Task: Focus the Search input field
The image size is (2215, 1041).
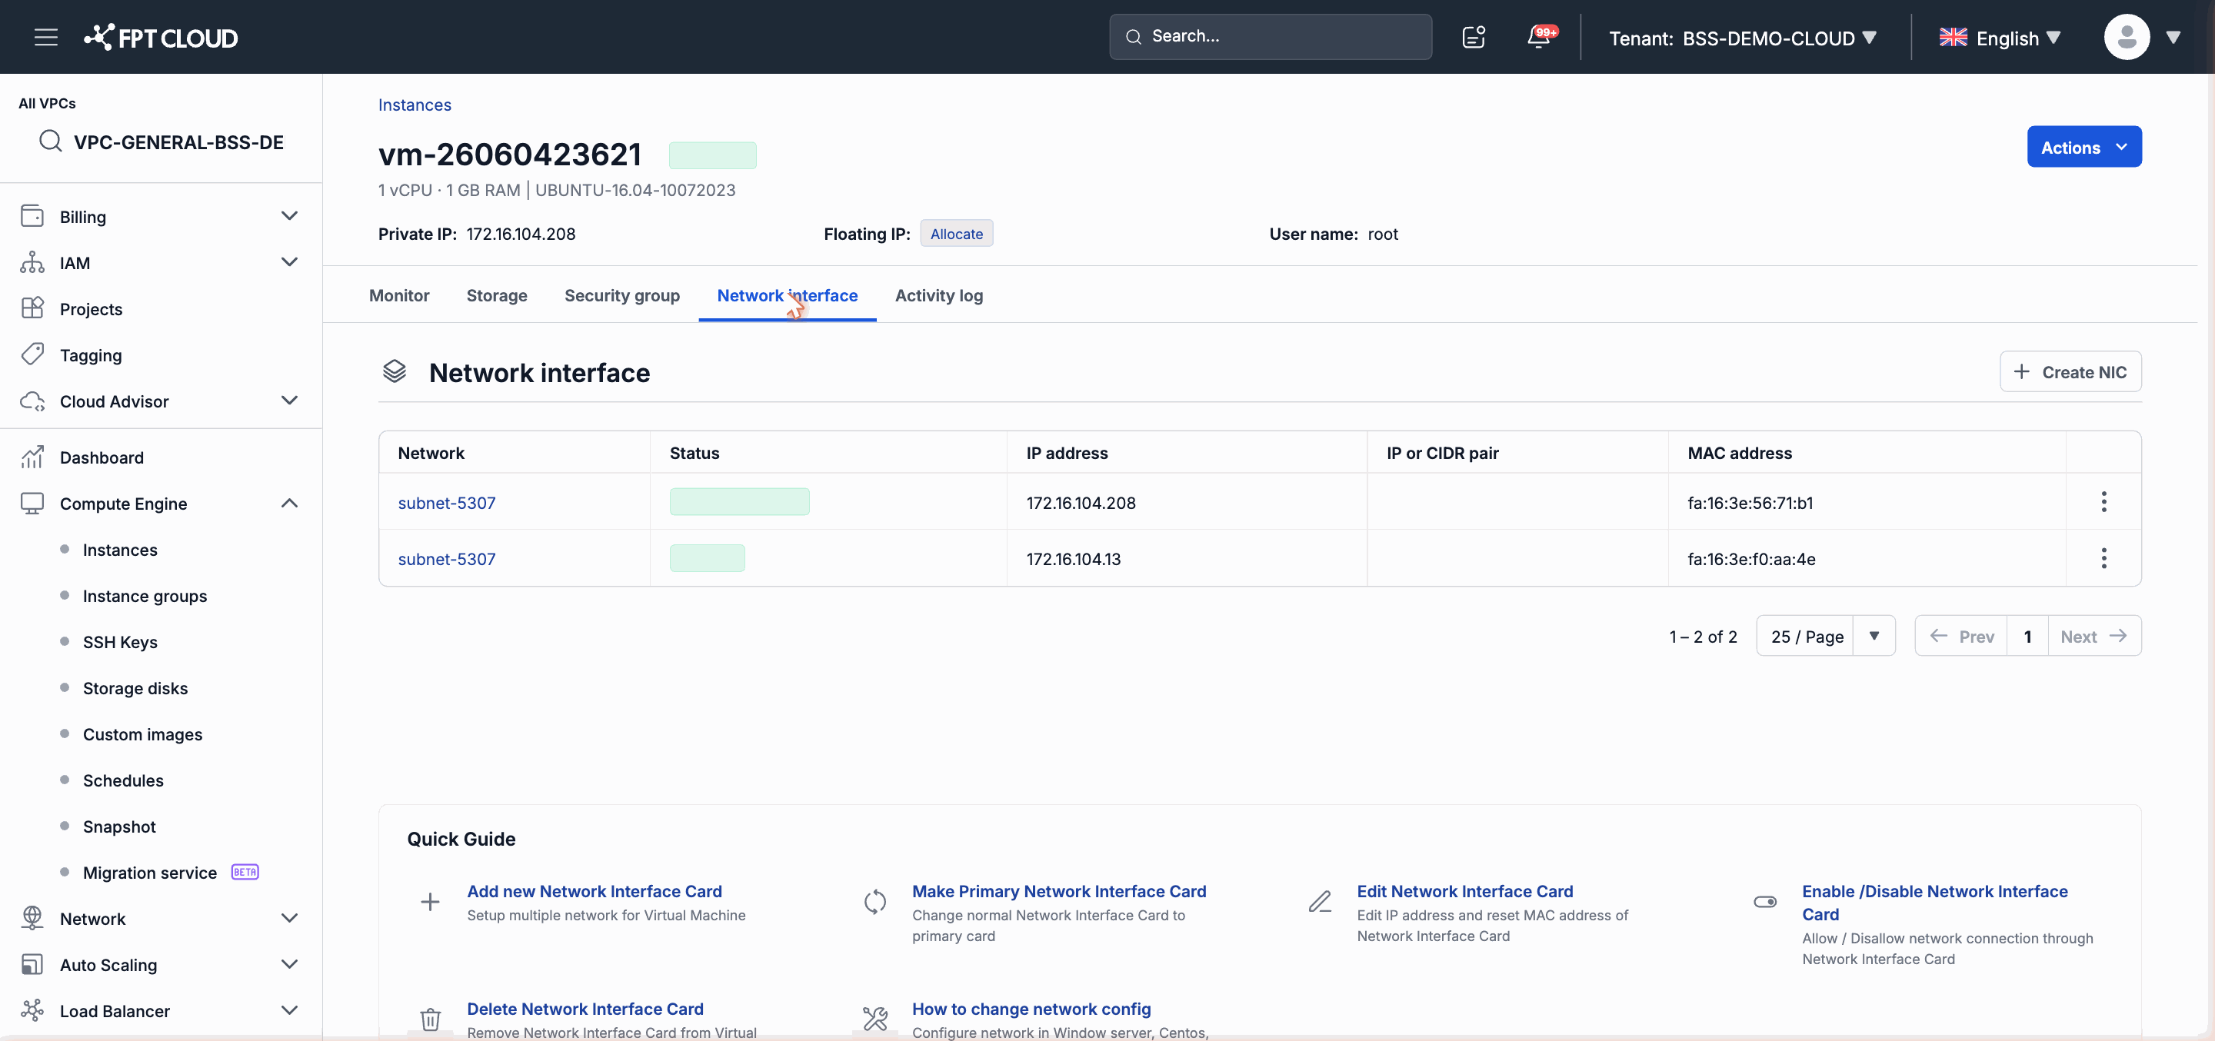Action: tap(1270, 36)
